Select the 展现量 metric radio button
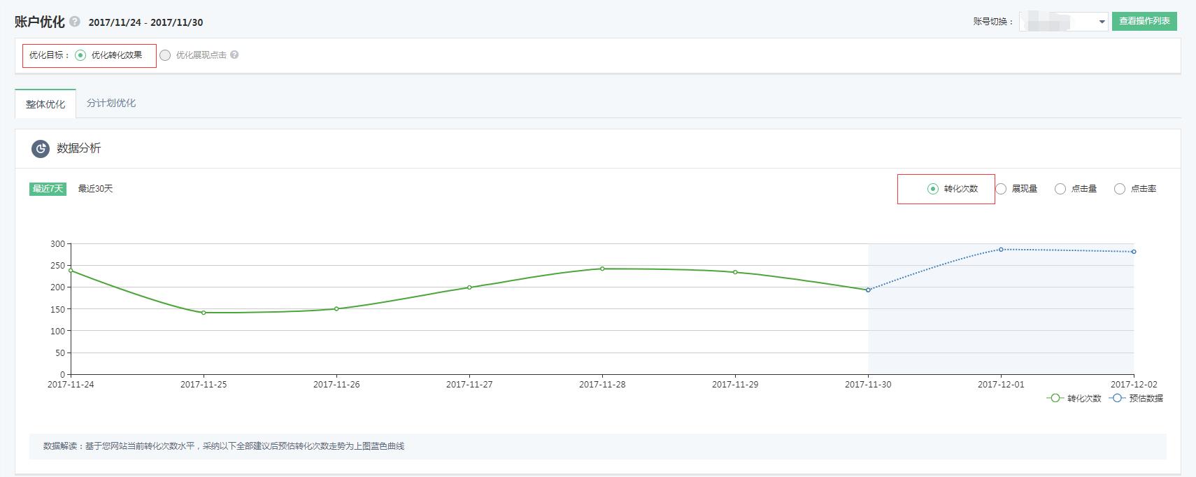Screen dimensions: 1196x477 coord(1001,189)
